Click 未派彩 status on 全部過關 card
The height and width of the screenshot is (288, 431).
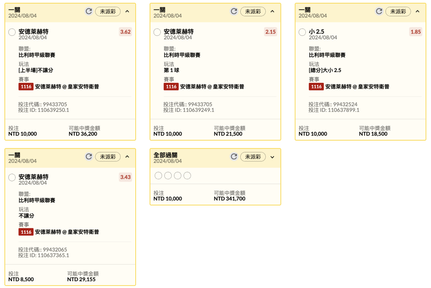253,157
